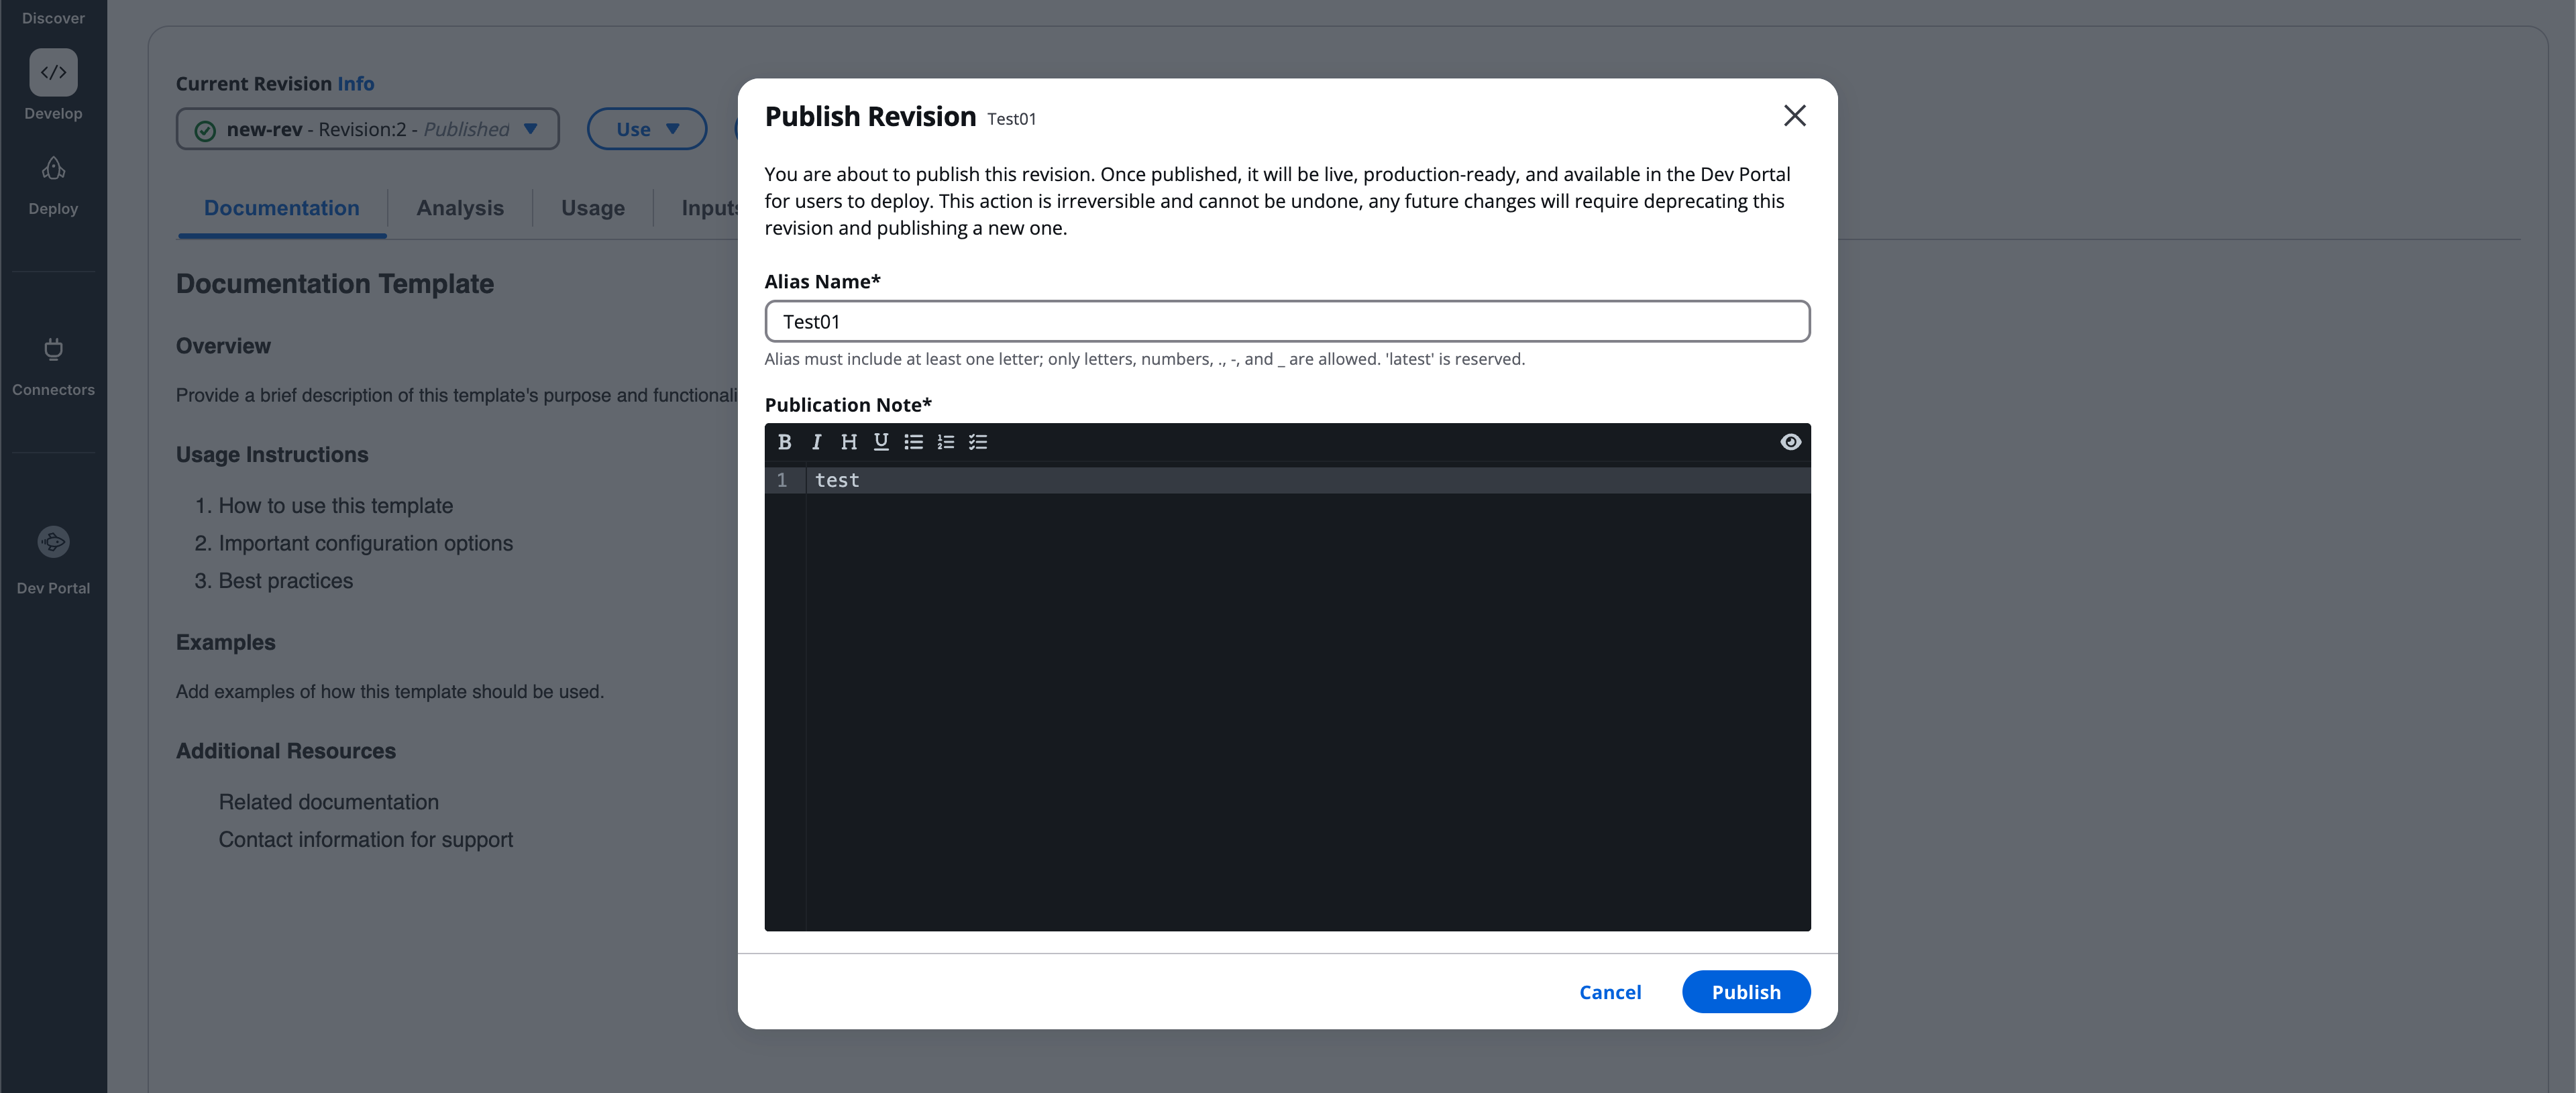Apply underline formatting in publication note
This screenshot has height=1093, width=2576.
880,442
